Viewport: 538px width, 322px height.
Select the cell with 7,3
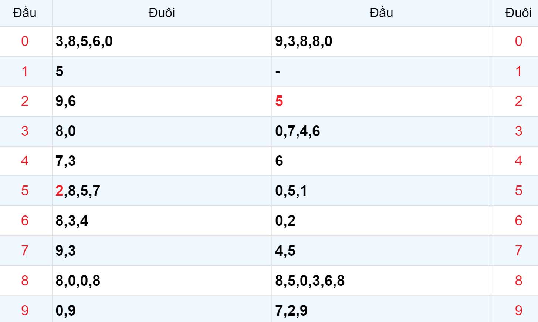[162, 161]
